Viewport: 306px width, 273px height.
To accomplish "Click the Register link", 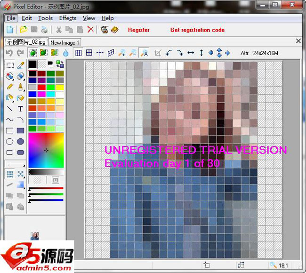I will (x=139, y=30).
